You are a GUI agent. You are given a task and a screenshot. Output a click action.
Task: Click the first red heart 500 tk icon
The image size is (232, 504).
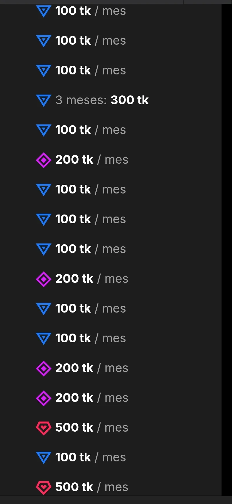pos(44,428)
